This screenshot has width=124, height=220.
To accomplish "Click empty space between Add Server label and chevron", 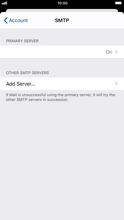I will point(75,84).
